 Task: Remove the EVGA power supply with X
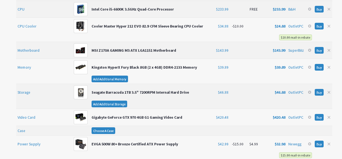329,144
